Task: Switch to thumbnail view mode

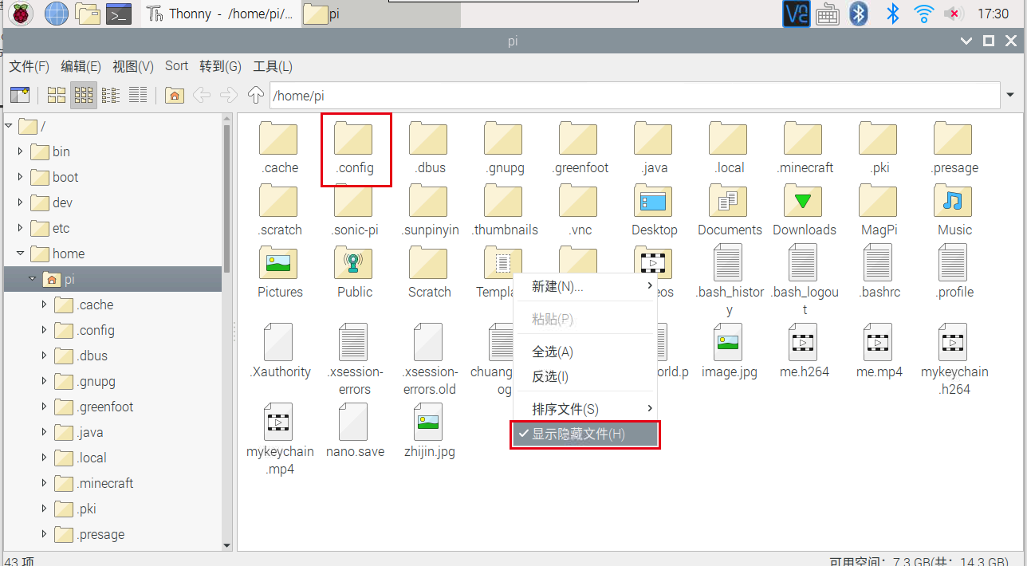Action: 84,96
